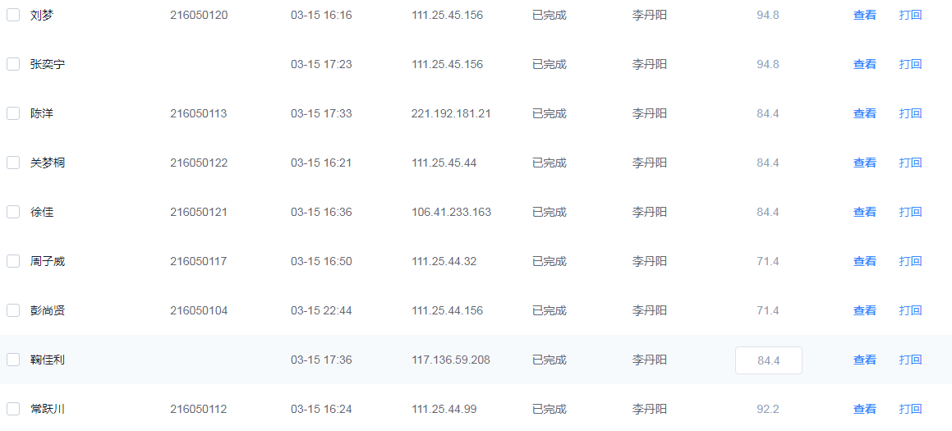Open 查看 for 周子威
This screenshot has height=431, width=952.
point(864,261)
